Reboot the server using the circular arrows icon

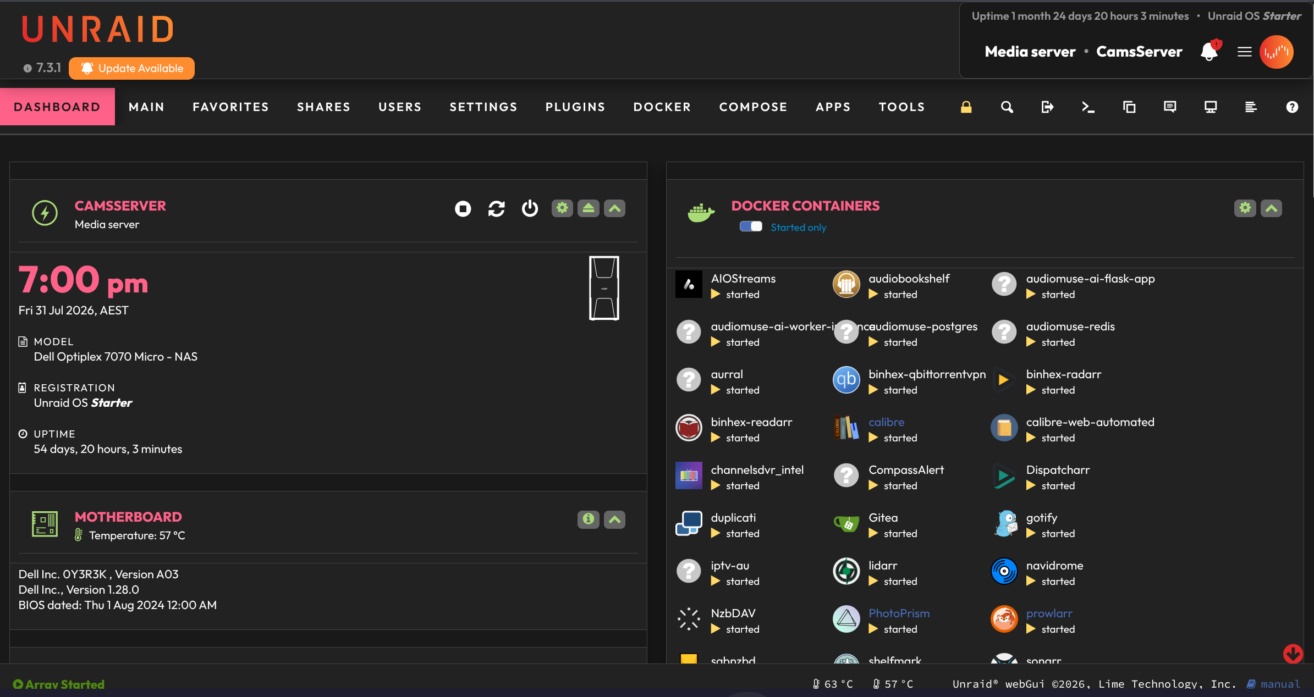coord(496,209)
